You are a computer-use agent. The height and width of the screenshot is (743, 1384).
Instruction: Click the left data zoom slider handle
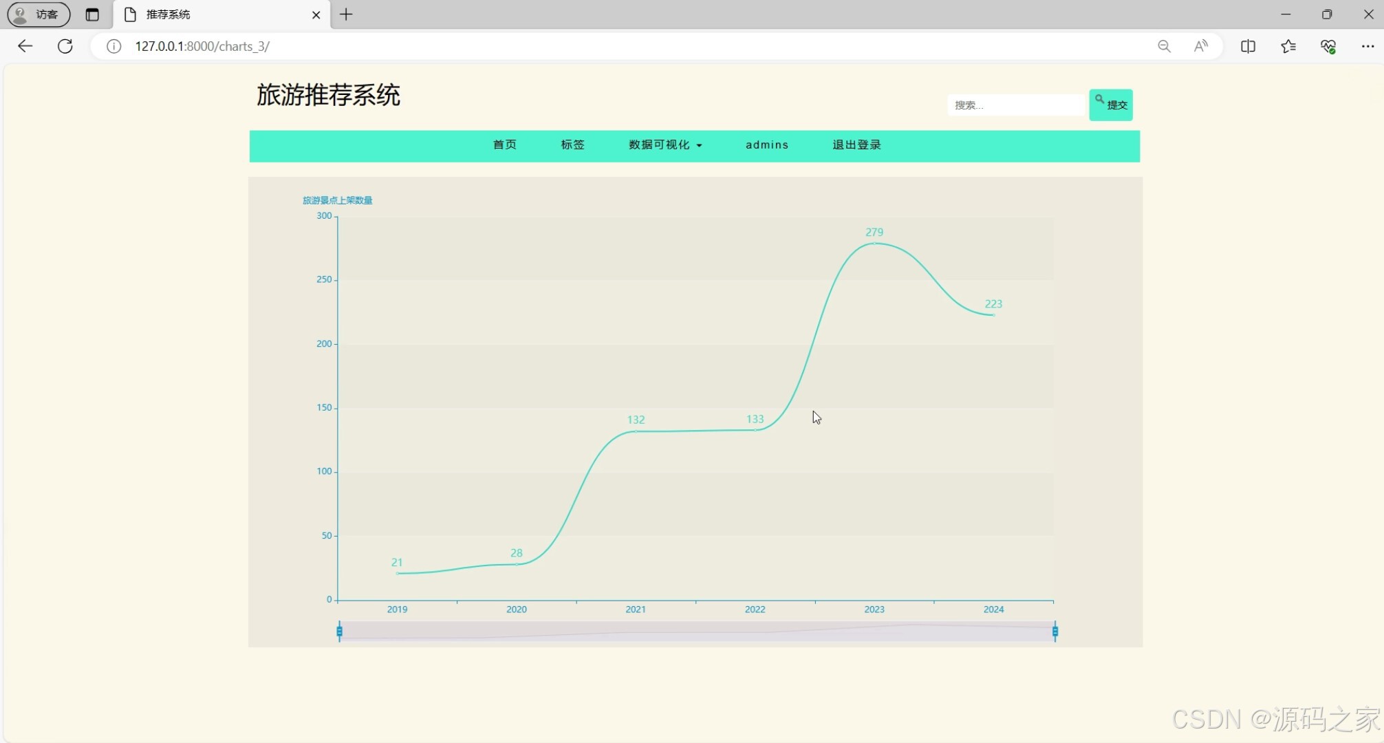(339, 631)
